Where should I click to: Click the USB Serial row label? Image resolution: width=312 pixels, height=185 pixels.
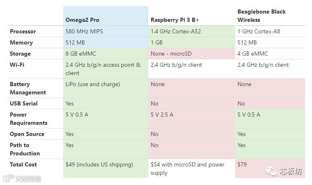(24, 103)
